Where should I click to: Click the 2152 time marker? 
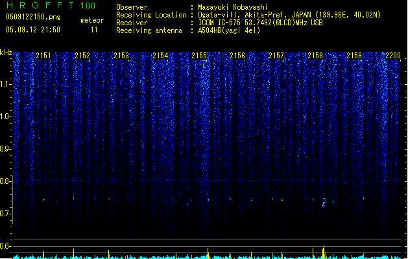pos(82,55)
